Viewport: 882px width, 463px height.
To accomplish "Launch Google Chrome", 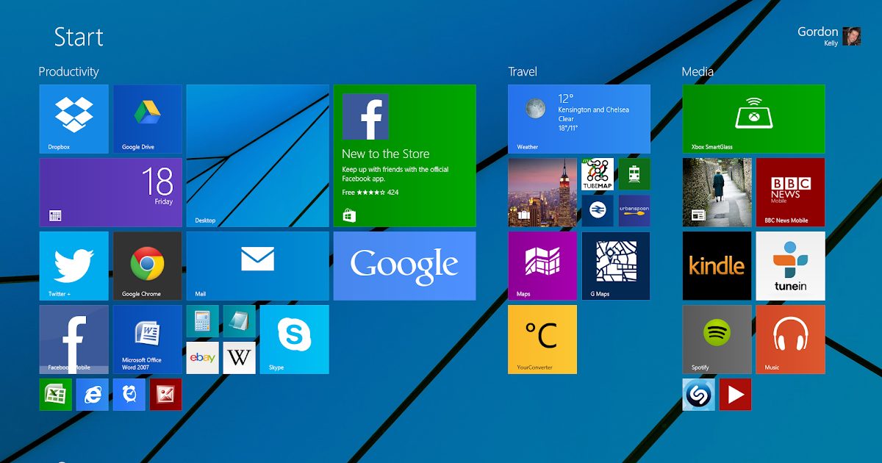I will coord(147,266).
